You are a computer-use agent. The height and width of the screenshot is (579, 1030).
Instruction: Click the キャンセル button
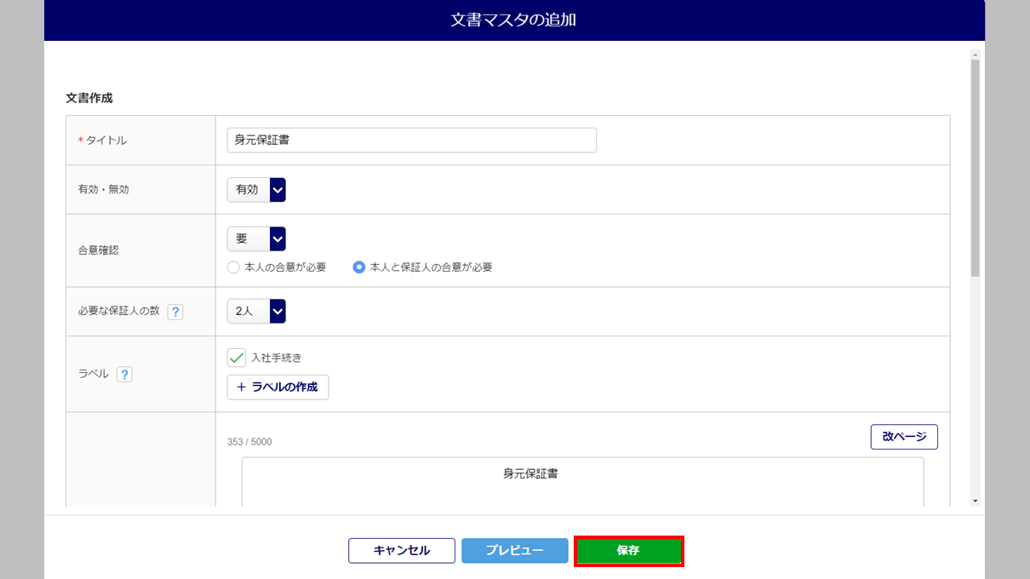coord(402,551)
